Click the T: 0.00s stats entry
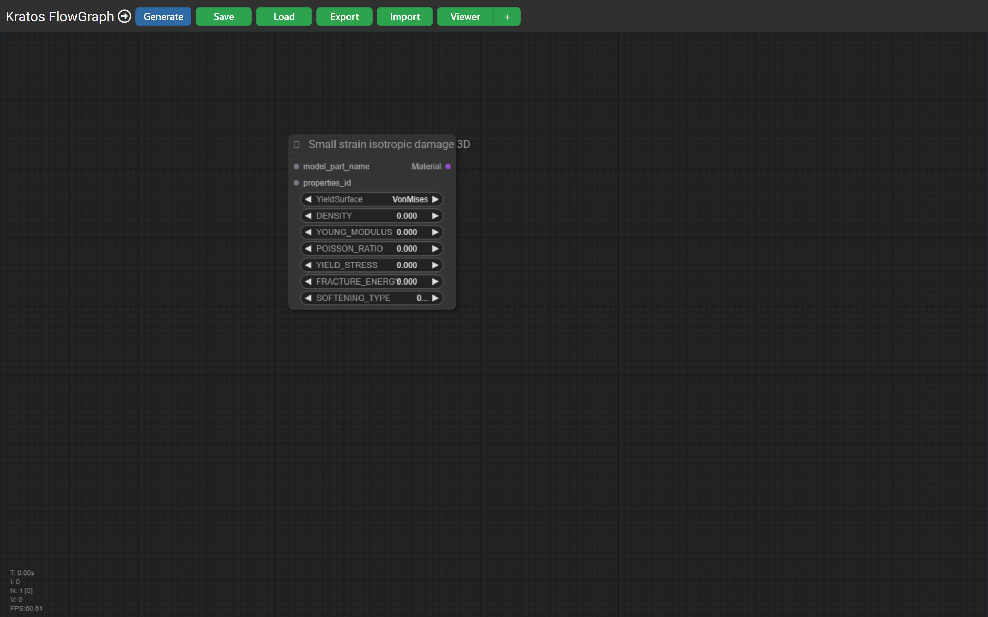The image size is (988, 617). click(22, 572)
